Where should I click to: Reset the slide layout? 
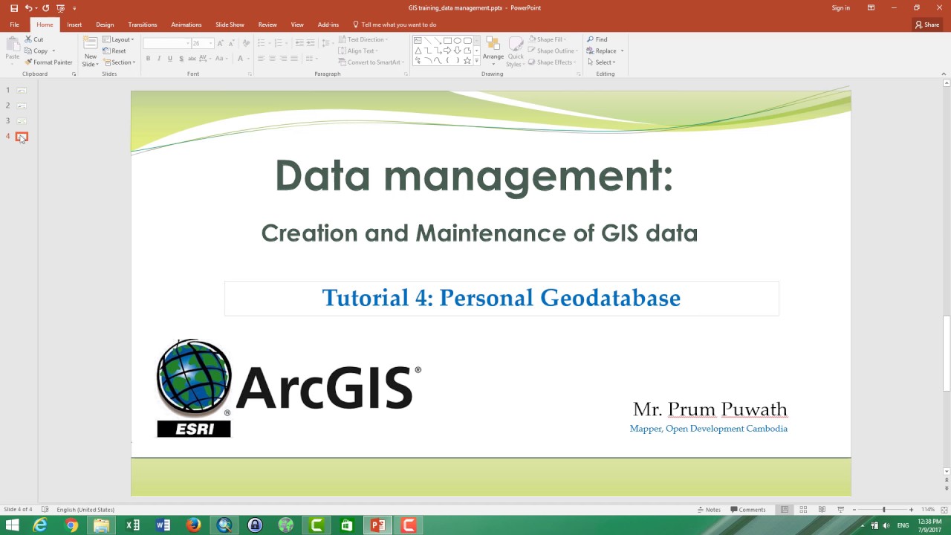pyautogui.click(x=115, y=51)
